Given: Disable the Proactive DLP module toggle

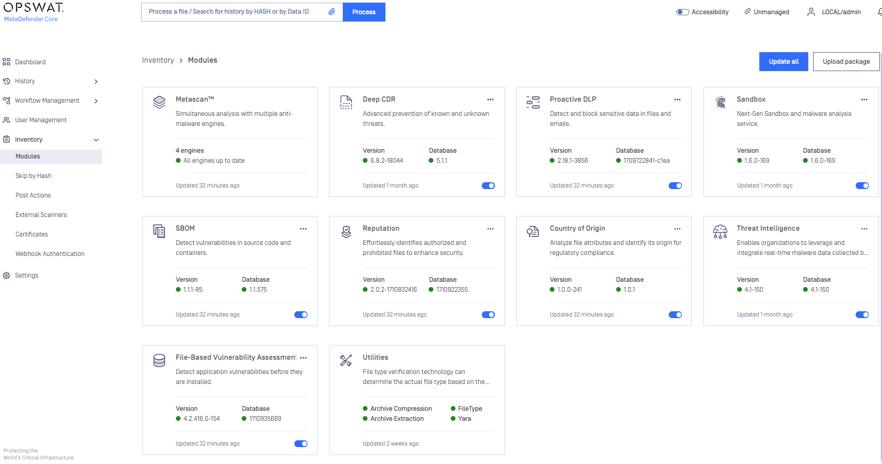Looking at the screenshot, I should point(675,185).
